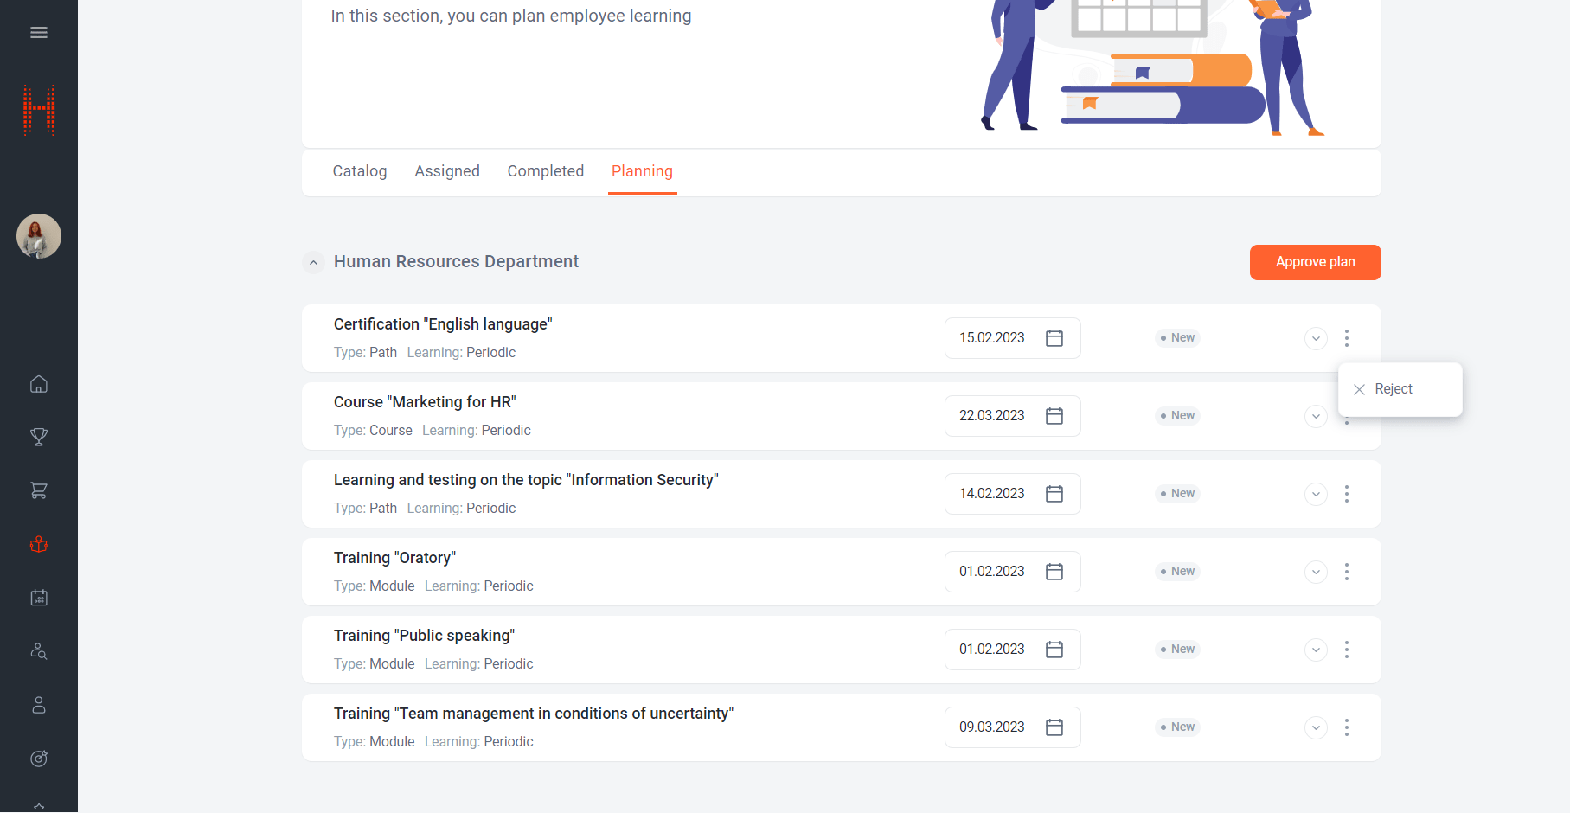Click the home icon in sidebar
The image size is (1570, 813).
[x=39, y=384]
